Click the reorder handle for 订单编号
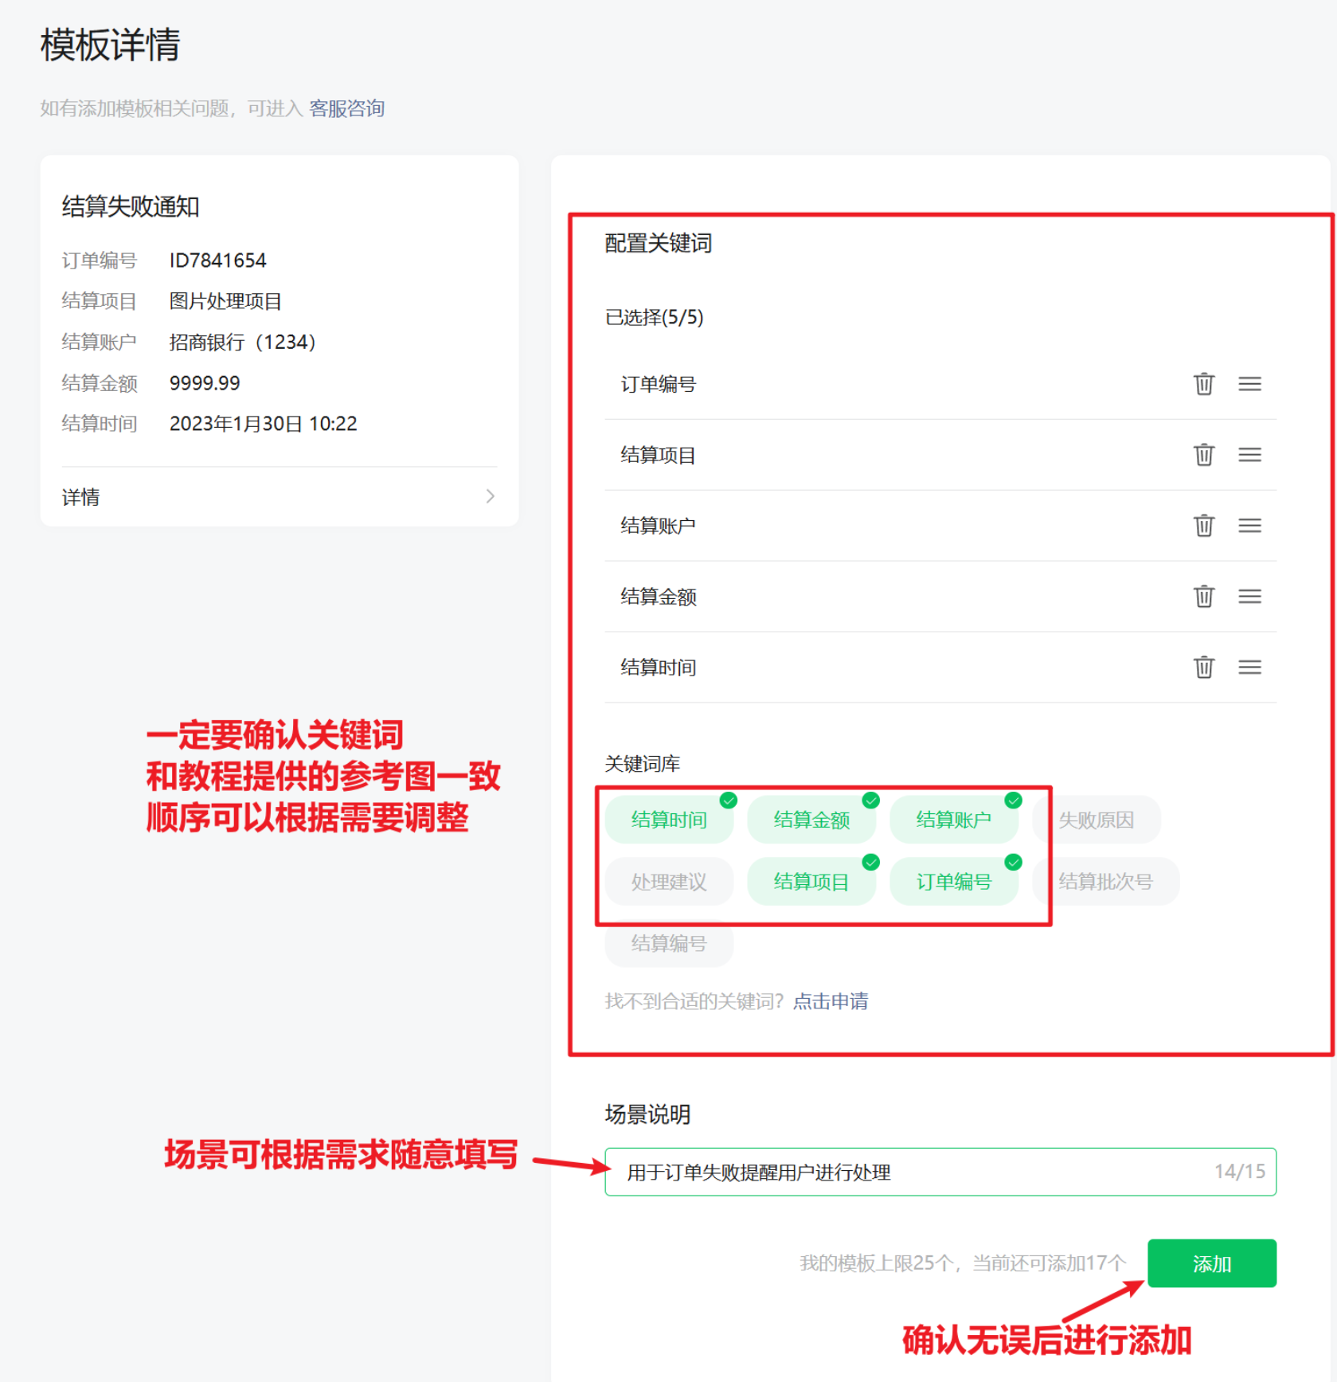 coord(1249,384)
